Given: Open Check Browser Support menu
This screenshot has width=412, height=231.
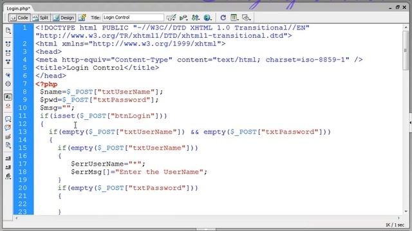Looking at the screenshot, I should pyautogui.click(x=171, y=17).
